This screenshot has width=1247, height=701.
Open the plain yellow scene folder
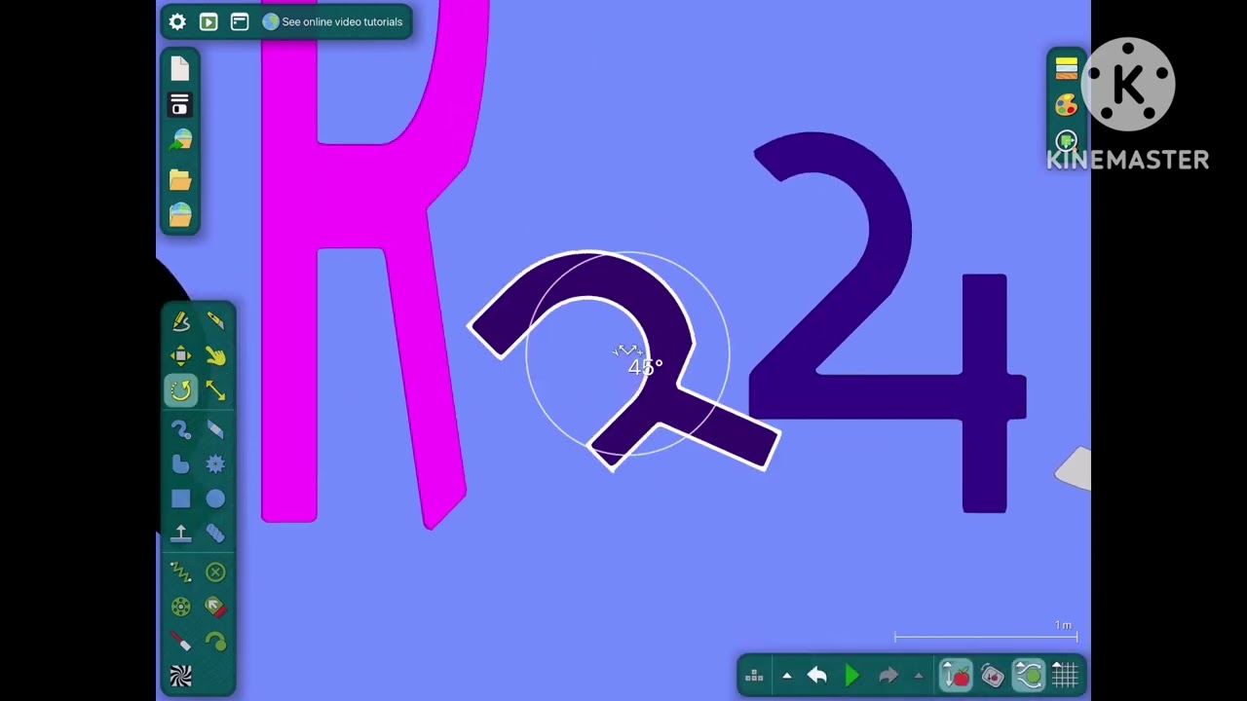[x=180, y=179]
